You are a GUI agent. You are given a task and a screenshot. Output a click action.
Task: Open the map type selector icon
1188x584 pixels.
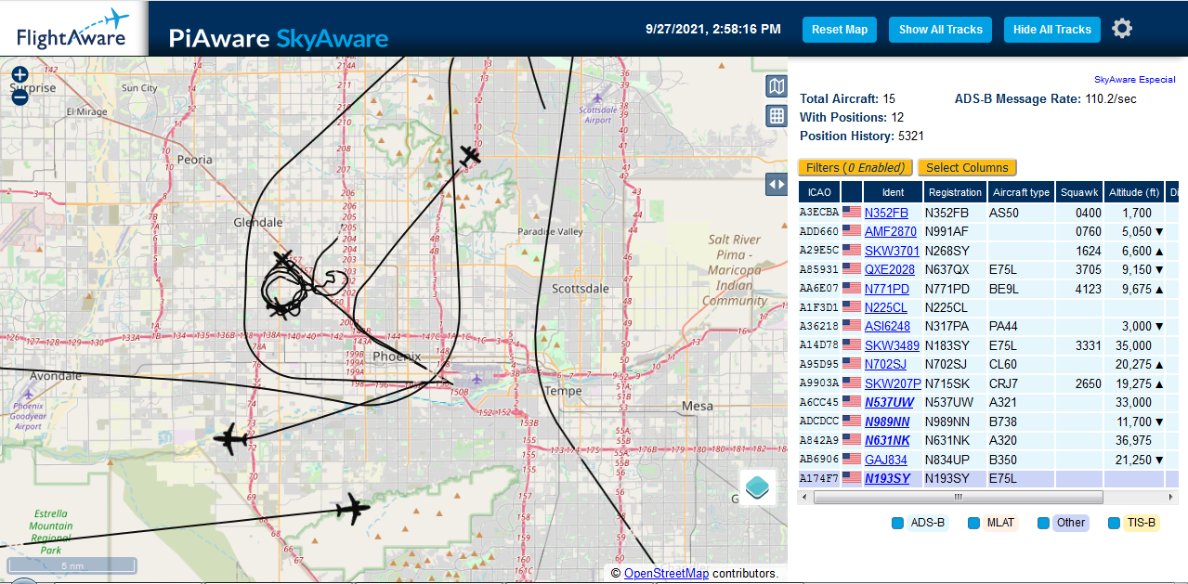click(777, 86)
